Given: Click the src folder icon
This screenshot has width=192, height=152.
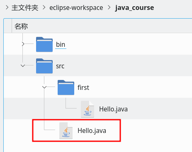Looking at the screenshot, I should click(44, 66).
